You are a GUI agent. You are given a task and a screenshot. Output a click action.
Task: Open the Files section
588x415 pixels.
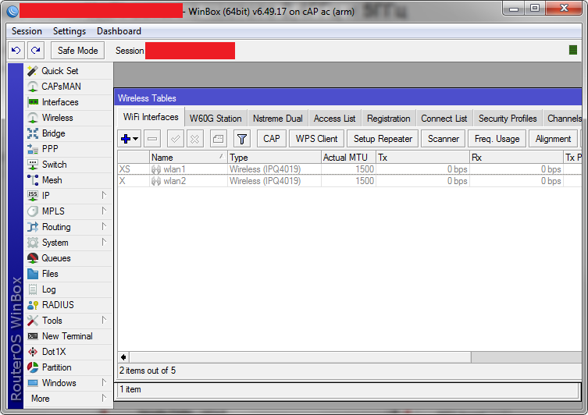click(69, 274)
